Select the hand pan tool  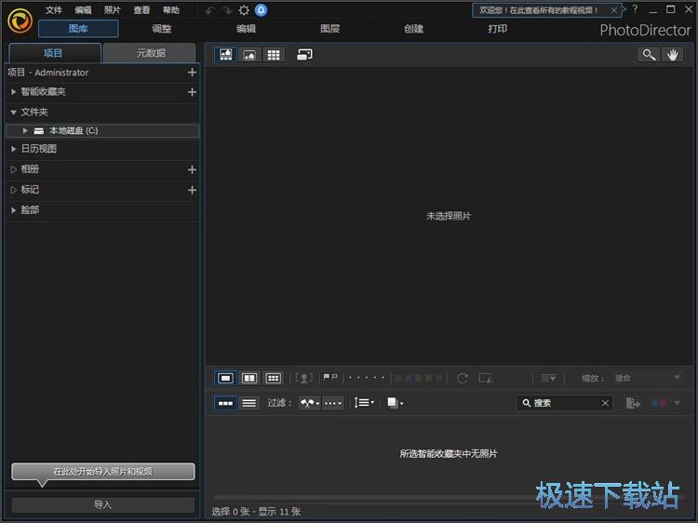(673, 55)
